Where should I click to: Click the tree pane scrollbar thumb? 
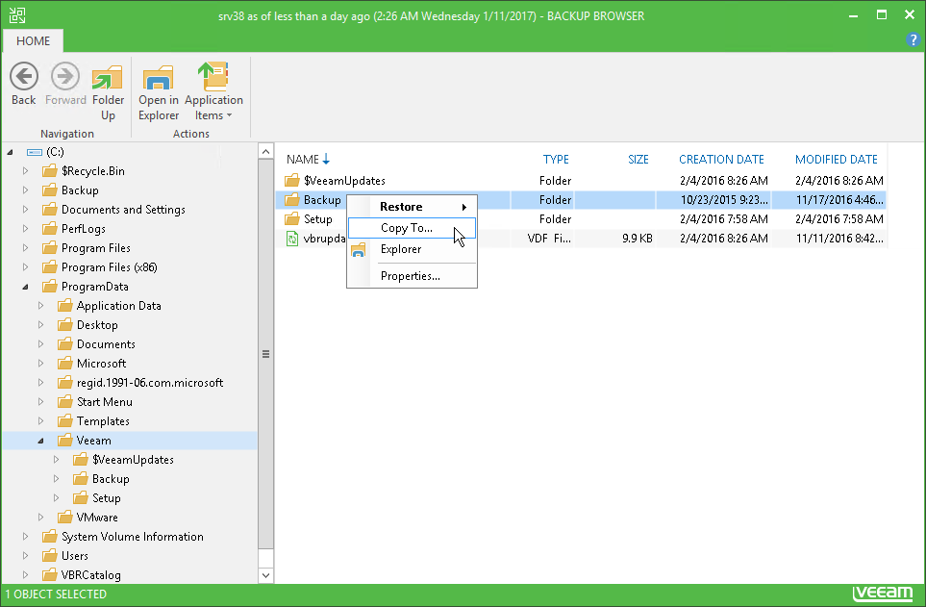pos(265,353)
